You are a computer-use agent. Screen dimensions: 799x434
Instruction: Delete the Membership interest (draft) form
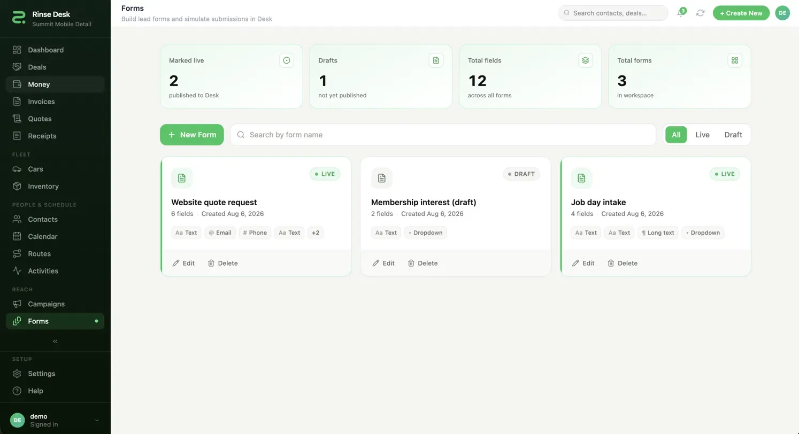click(422, 263)
